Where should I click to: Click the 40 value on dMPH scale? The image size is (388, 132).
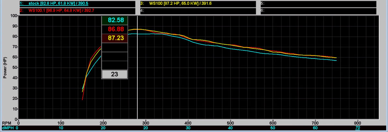(231, 128)
